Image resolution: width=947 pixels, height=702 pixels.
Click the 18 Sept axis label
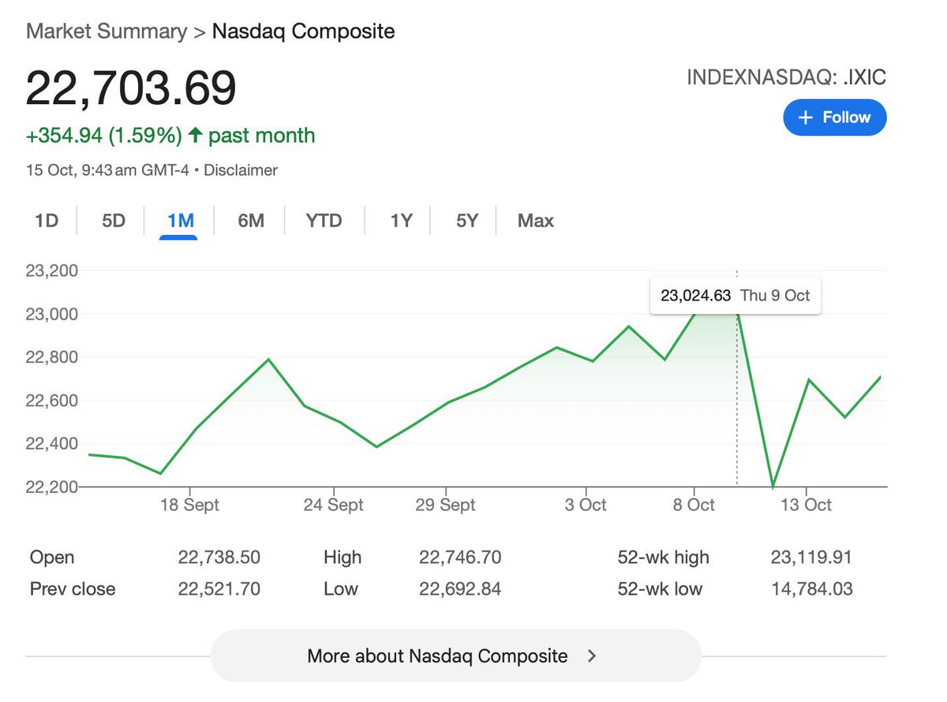(x=189, y=505)
